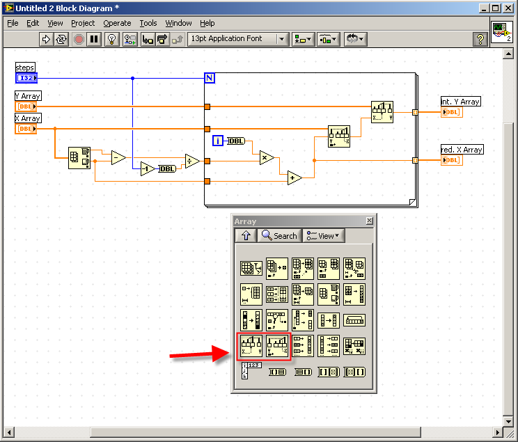Toggle Retain Wire Values button
The width and height of the screenshot is (518, 442).
(x=129, y=39)
